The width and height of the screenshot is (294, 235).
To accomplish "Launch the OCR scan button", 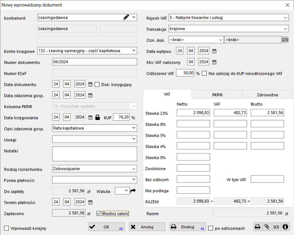I will [276, 227].
